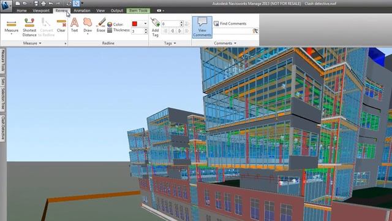Jump to First Tag
392x221 pixels.
coord(165,31)
